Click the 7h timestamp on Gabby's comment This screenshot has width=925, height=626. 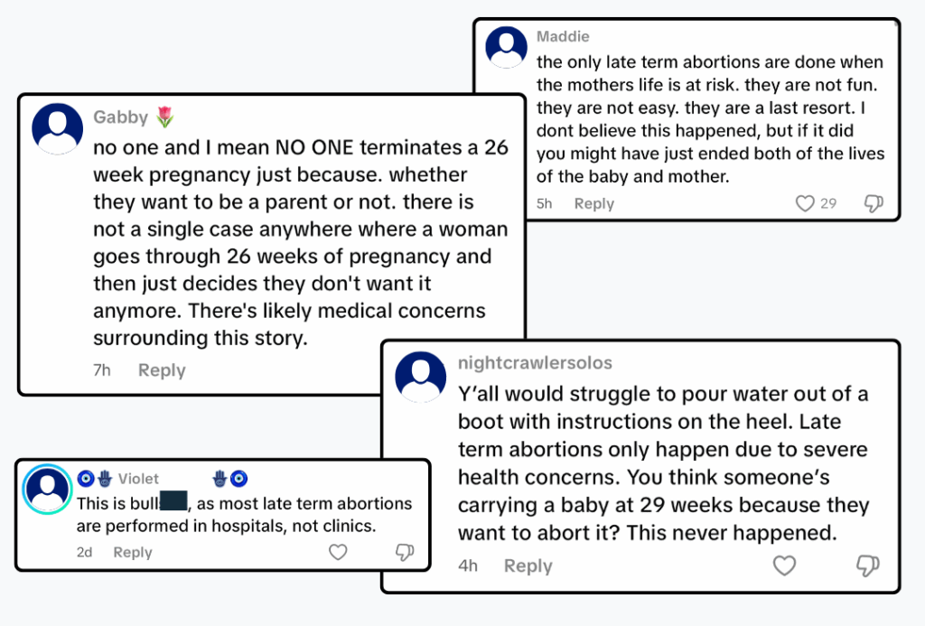click(x=102, y=370)
